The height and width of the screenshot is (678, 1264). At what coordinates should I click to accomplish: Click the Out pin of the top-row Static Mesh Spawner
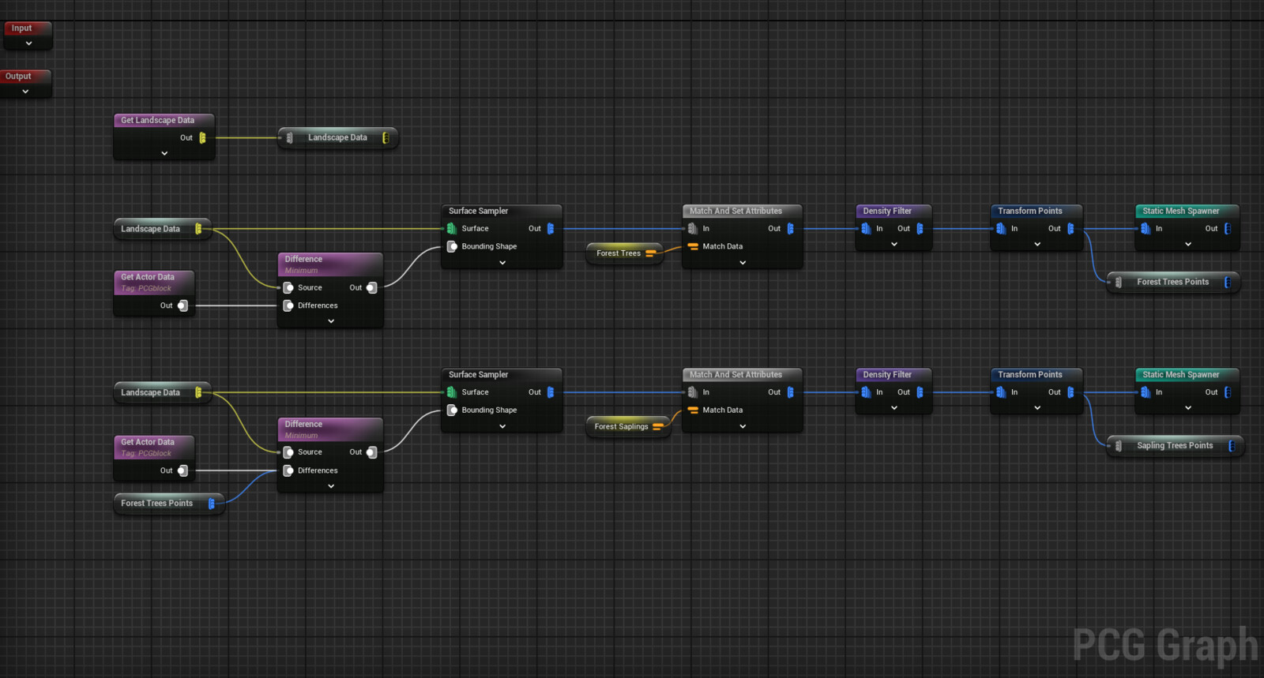tap(1228, 229)
